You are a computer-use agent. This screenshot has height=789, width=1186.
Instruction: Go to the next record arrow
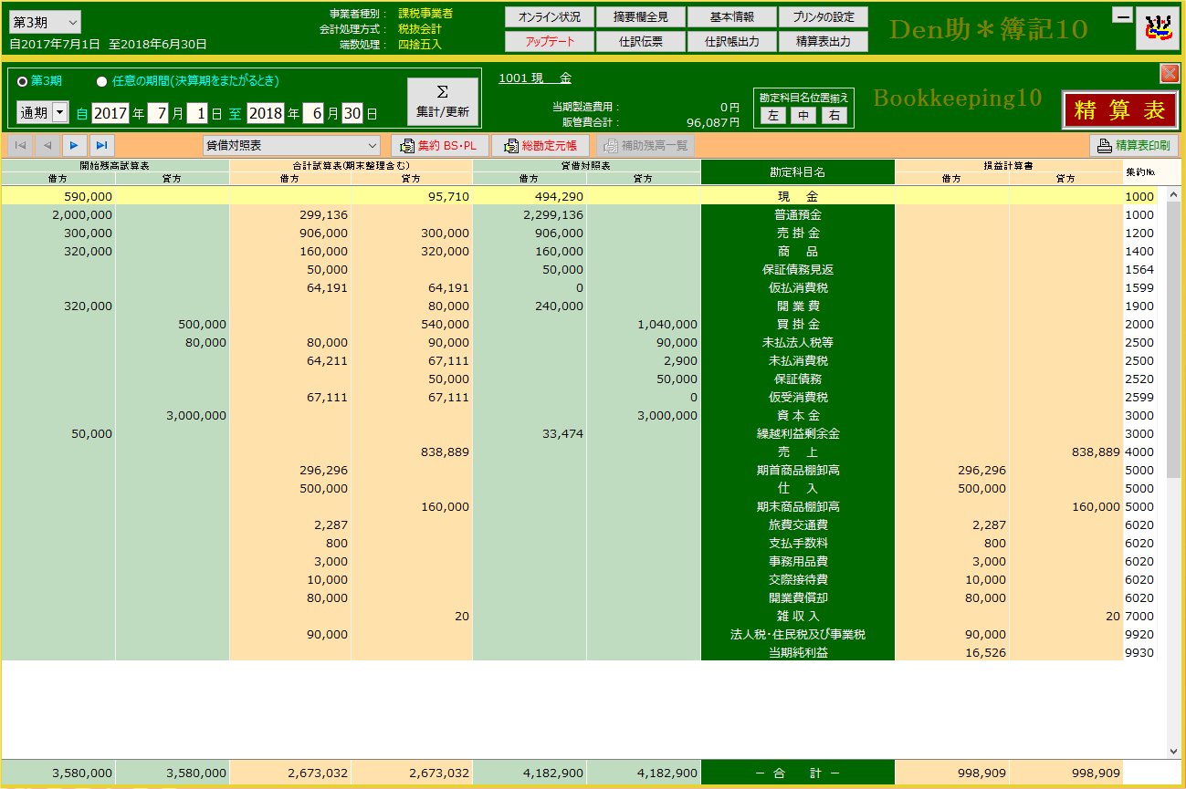pyautogui.click(x=74, y=145)
